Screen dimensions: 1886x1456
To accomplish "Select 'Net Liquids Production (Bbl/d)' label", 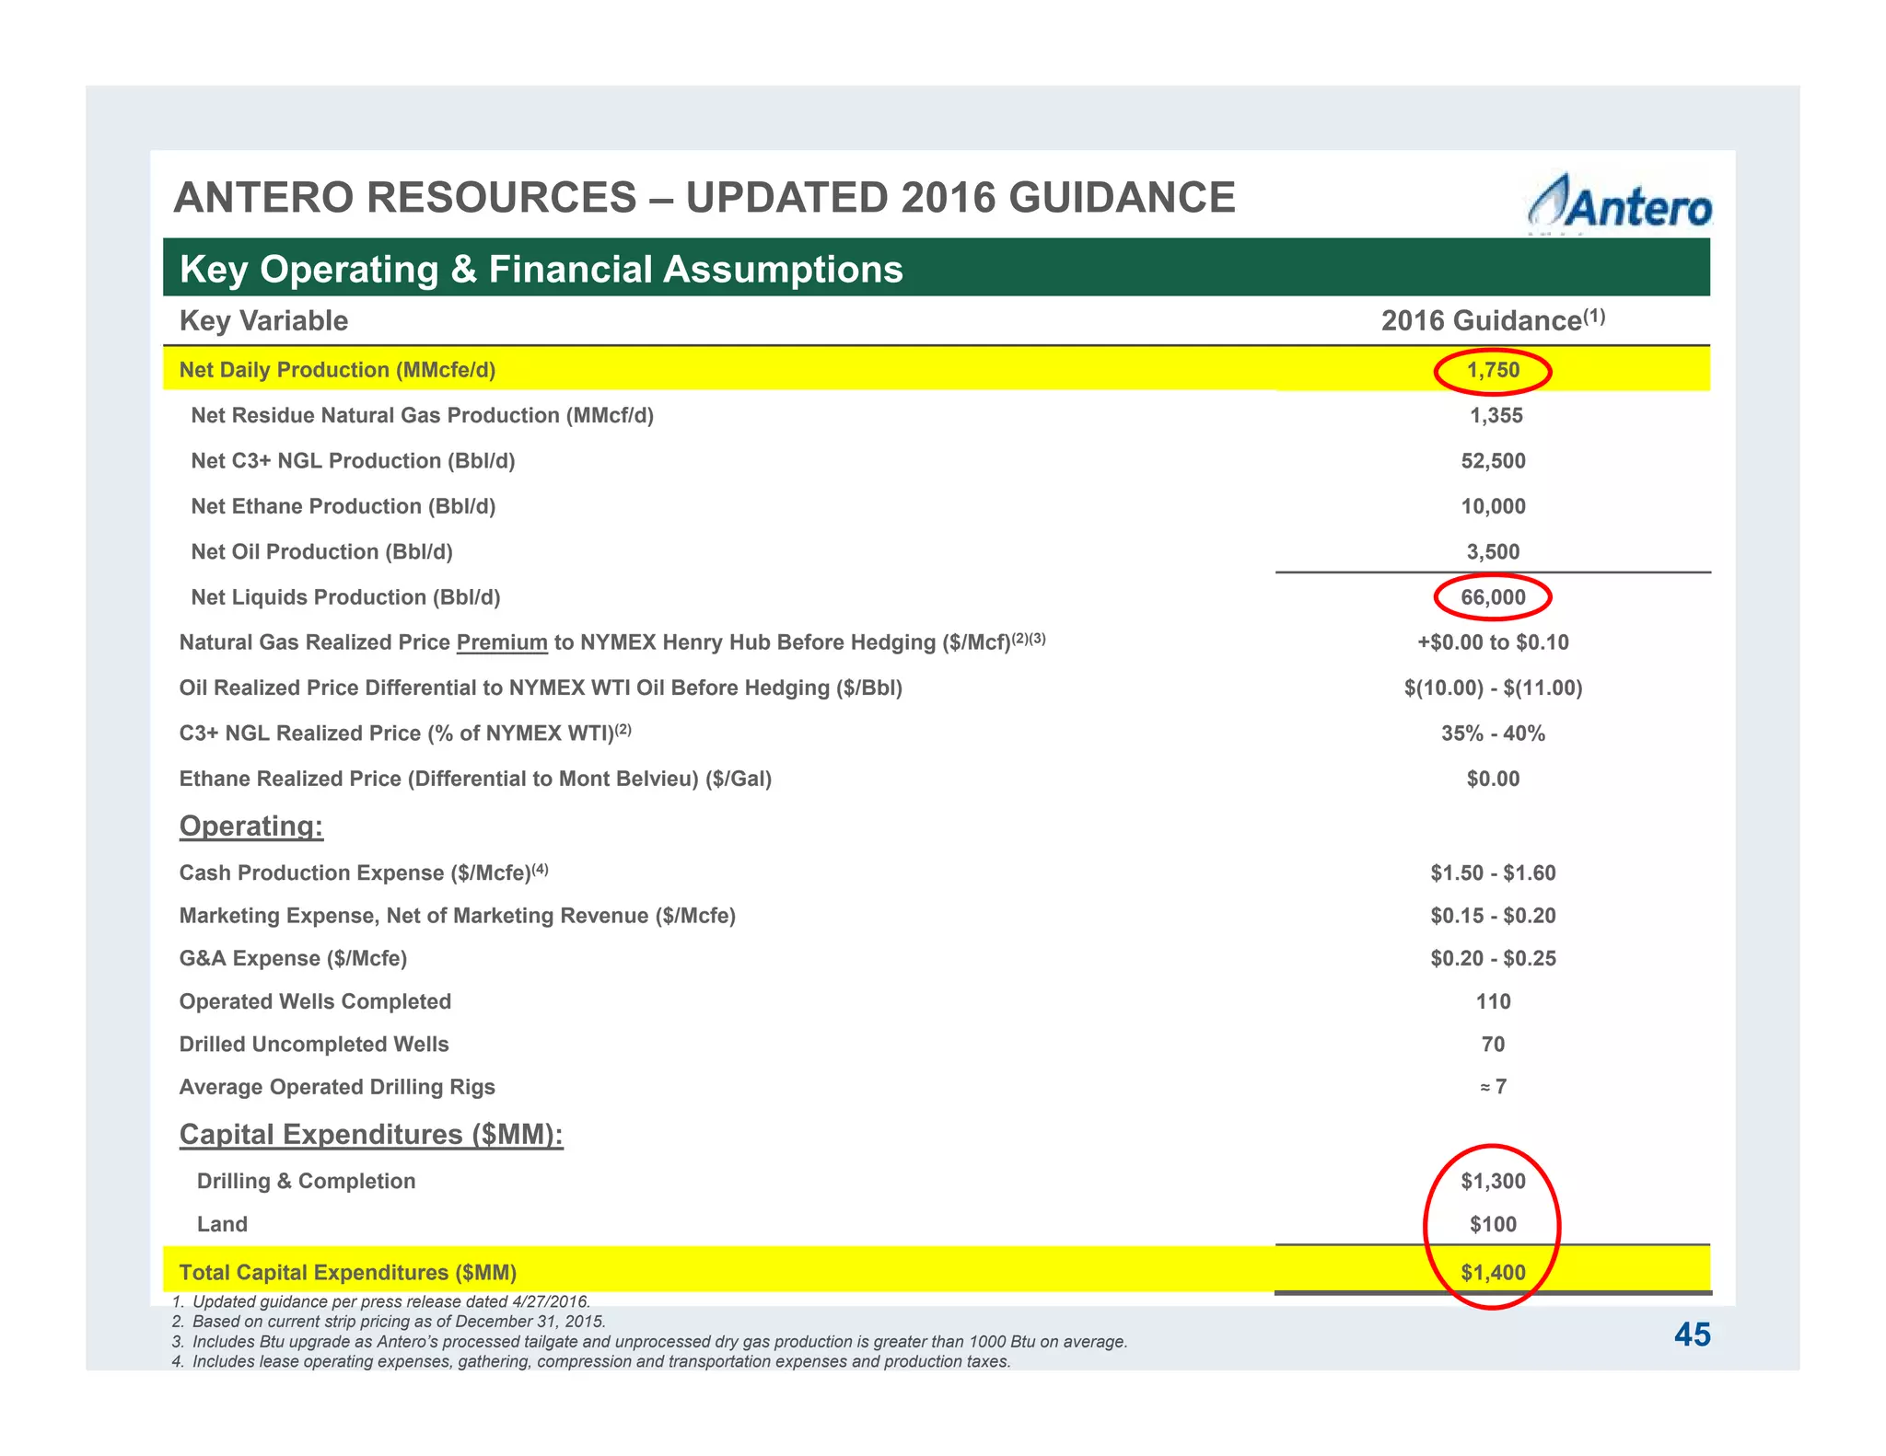I will (x=345, y=597).
